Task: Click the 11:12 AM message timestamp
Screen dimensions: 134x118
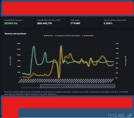Action: point(116,115)
